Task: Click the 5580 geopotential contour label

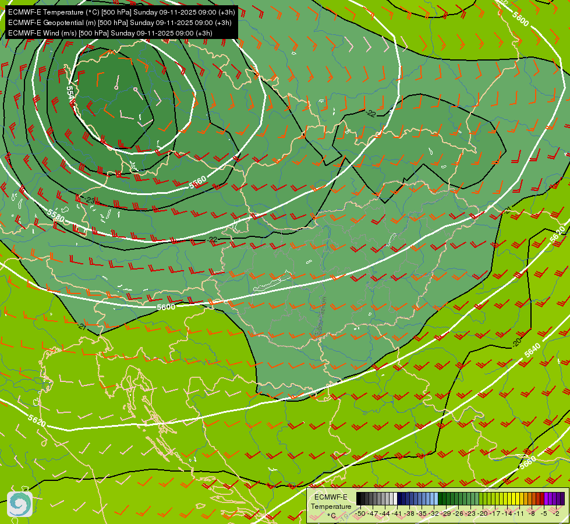Action: 56,216
